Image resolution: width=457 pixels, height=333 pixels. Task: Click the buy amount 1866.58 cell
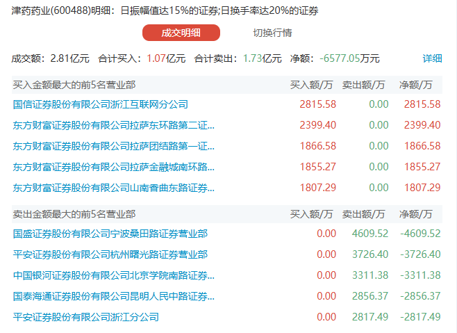[318, 146]
